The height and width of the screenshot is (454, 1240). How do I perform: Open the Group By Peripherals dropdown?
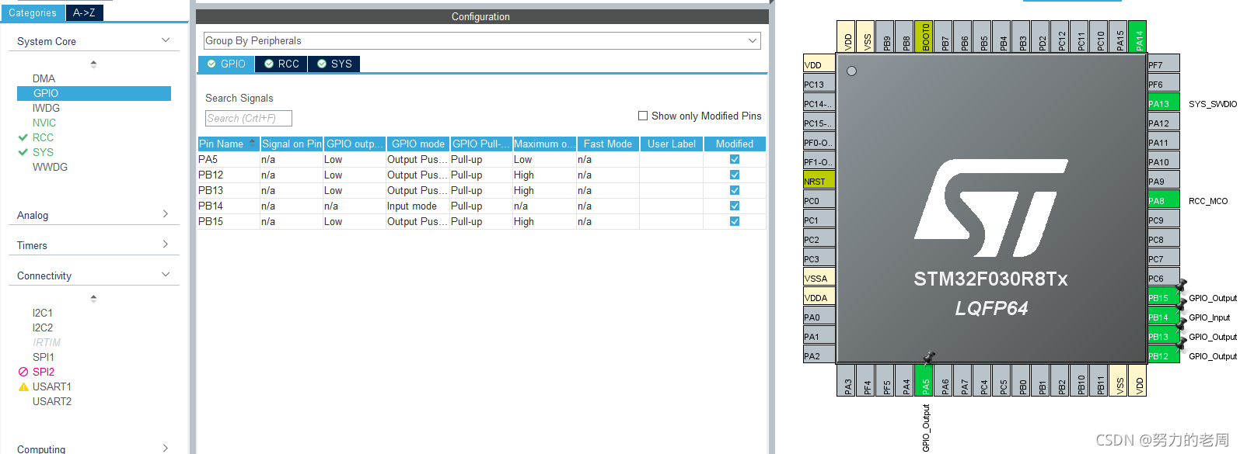[x=482, y=40]
